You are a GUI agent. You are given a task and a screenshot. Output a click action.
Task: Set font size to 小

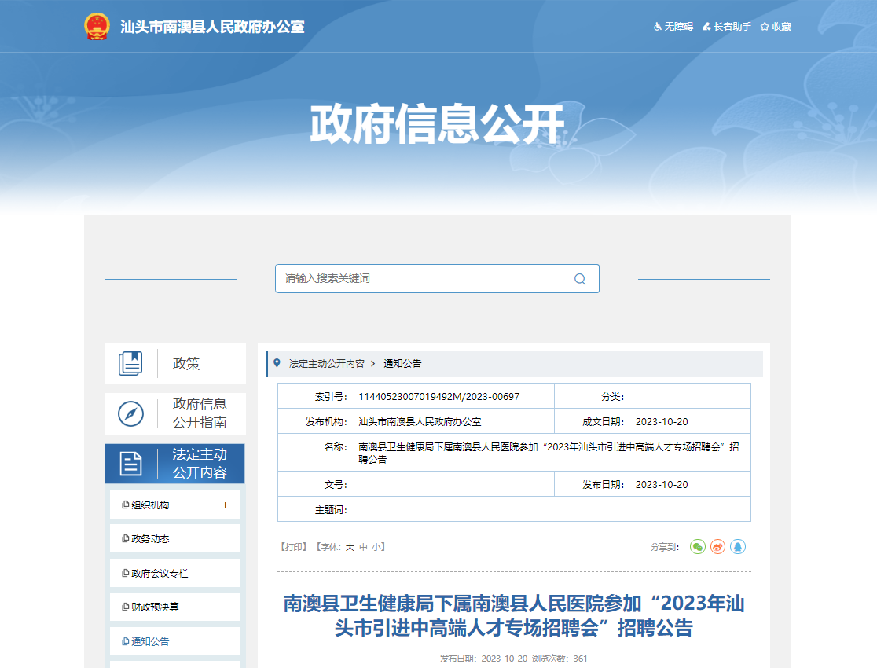click(x=376, y=547)
